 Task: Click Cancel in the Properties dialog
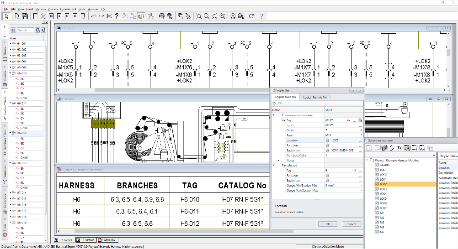[351, 224]
